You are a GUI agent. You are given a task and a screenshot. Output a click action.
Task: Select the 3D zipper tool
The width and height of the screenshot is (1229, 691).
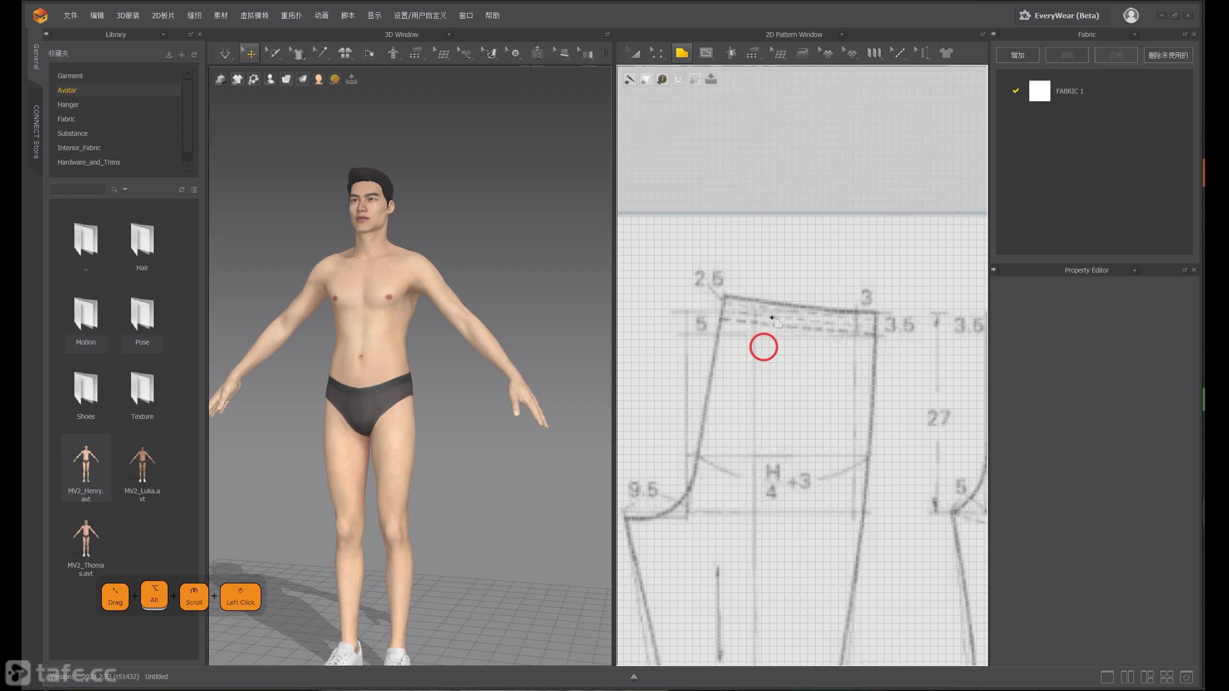point(537,53)
